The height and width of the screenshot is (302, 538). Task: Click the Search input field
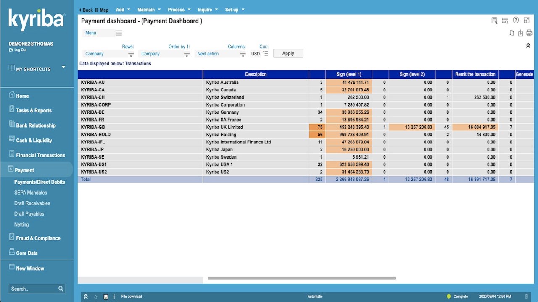click(33, 289)
